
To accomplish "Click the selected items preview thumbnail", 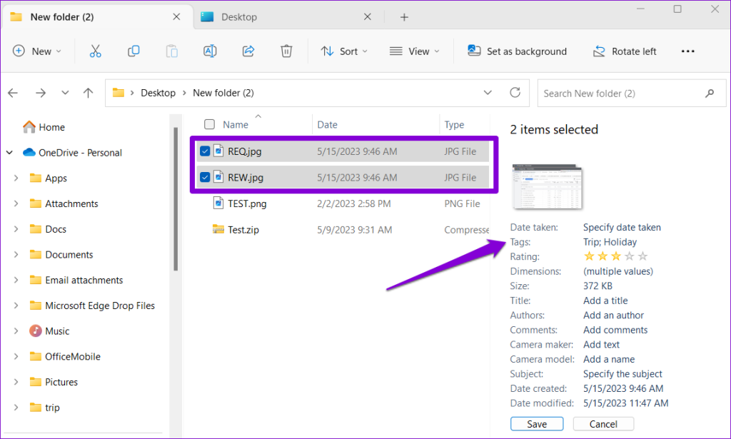I will tap(548, 186).
